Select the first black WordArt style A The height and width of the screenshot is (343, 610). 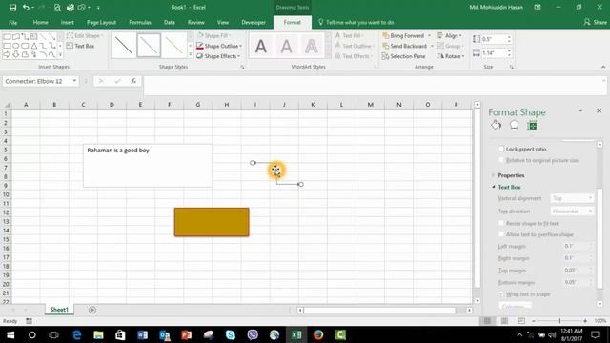(261, 47)
